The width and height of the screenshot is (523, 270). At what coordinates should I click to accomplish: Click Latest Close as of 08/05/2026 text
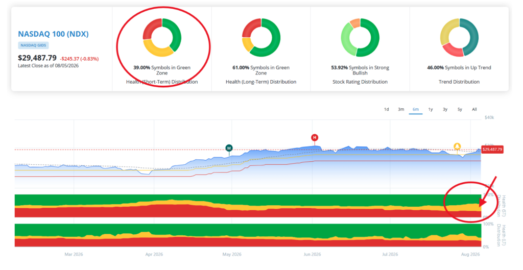click(x=49, y=66)
